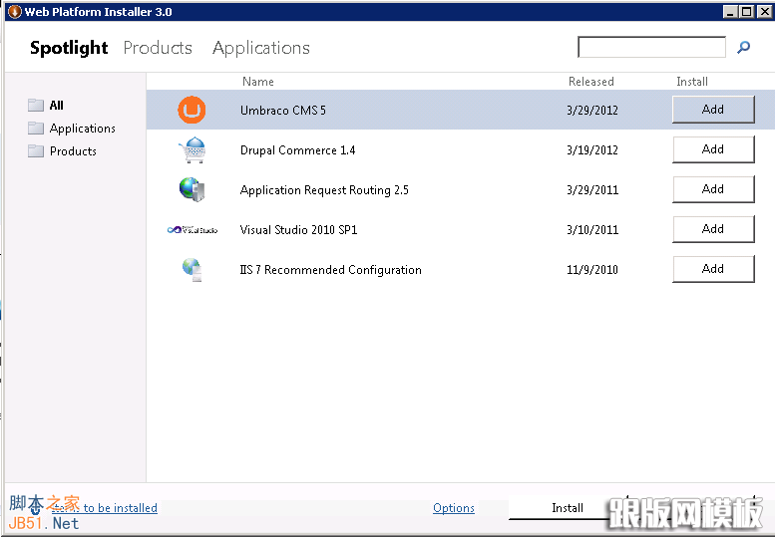Click the Install column header
The height and width of the screenshot is (537, 775).
pyautogui.click(x=692, y=82)
